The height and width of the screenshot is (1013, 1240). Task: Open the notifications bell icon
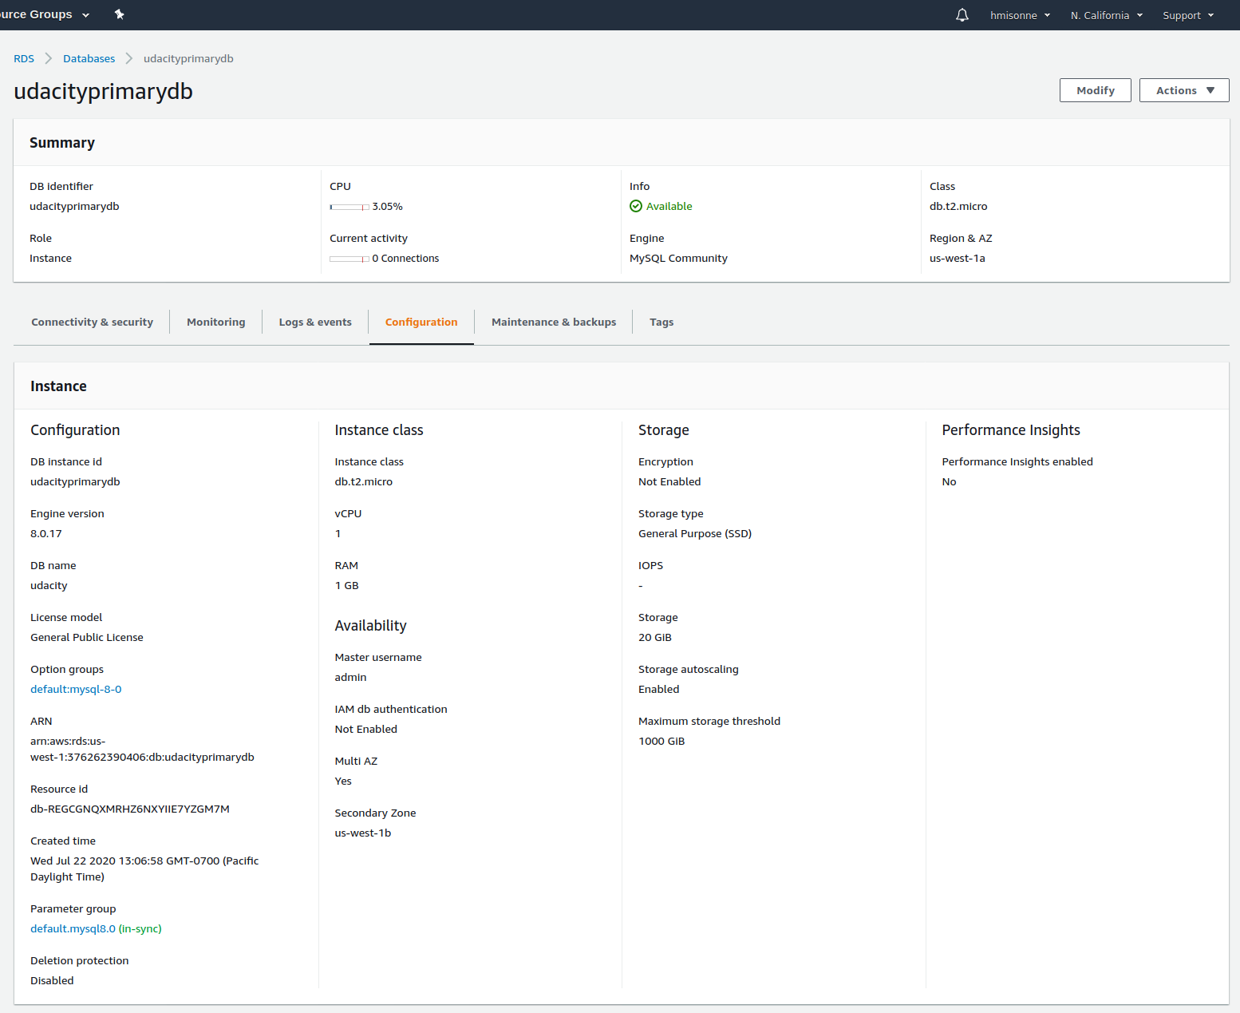coord(962,15)
